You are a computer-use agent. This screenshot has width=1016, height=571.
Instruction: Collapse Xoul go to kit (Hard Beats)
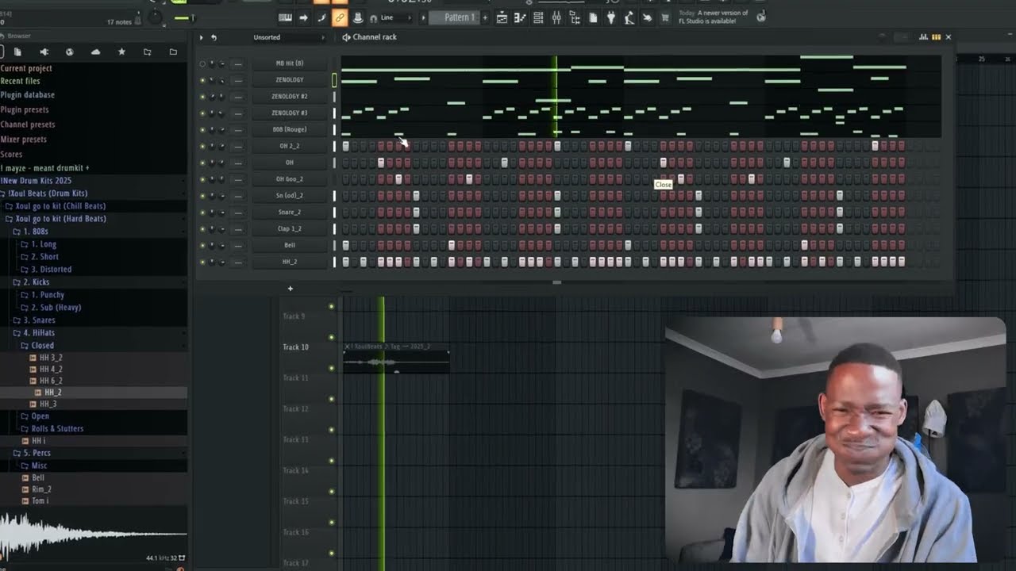click(x=56, y=219)
